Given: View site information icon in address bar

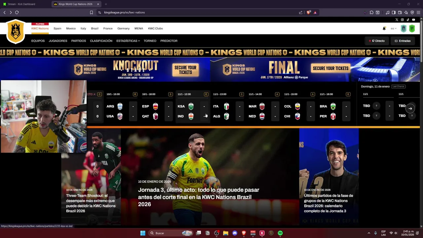Looking at the screenshot, I should (x=99, y=13).
